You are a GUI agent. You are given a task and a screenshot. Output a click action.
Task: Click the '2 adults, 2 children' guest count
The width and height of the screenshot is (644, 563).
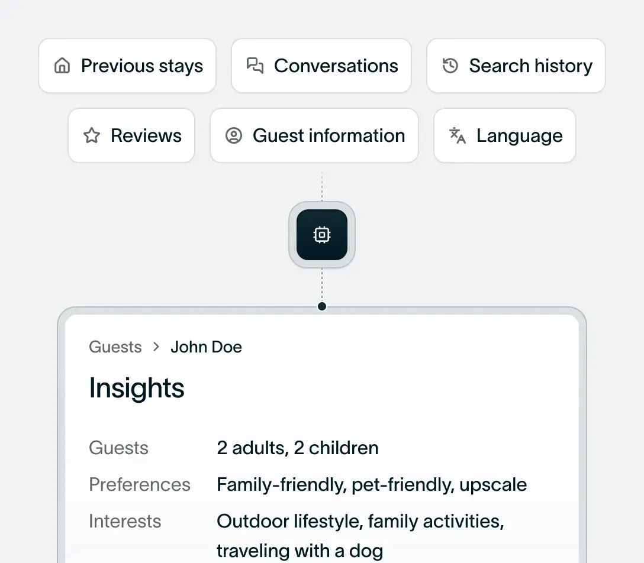pyautogui.click(x=297, y=448)
